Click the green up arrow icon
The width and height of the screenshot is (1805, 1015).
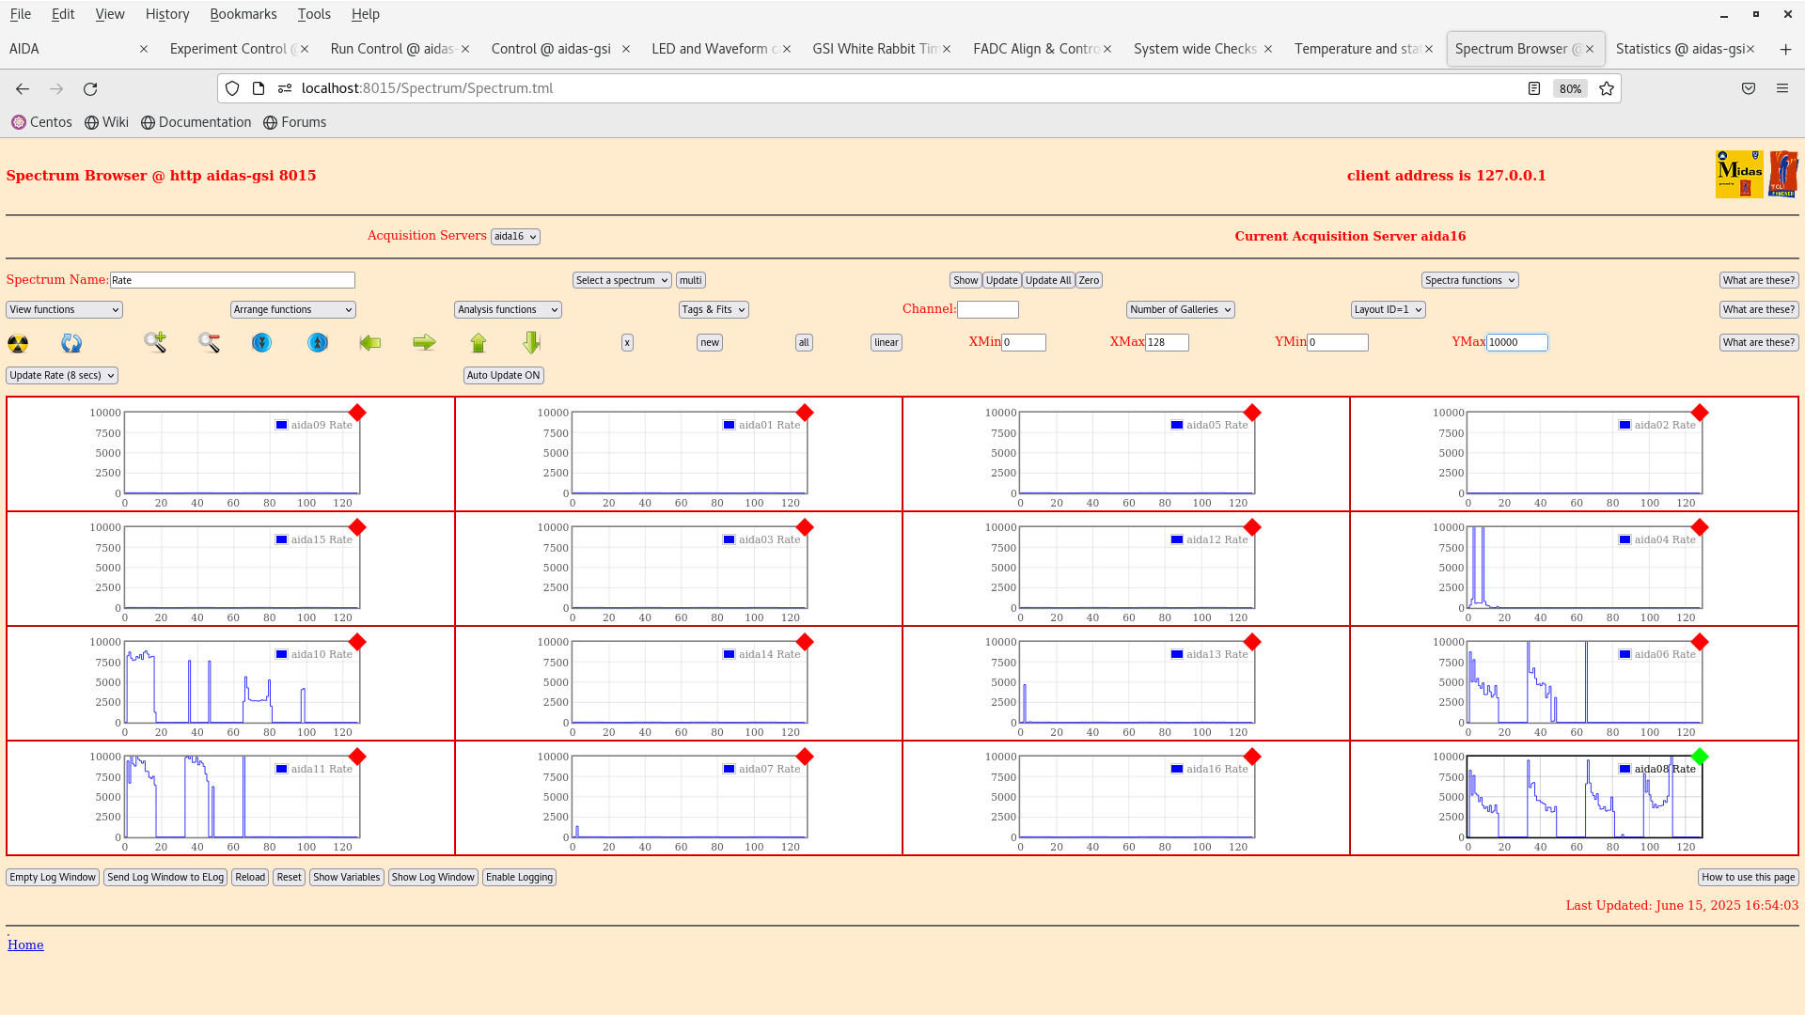click(479, 343)
